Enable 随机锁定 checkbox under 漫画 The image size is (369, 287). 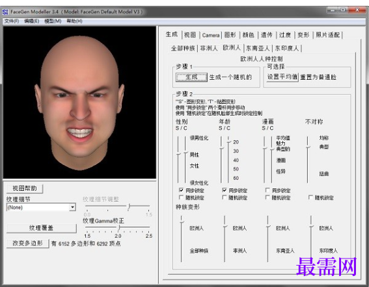[x=267, y=197]
